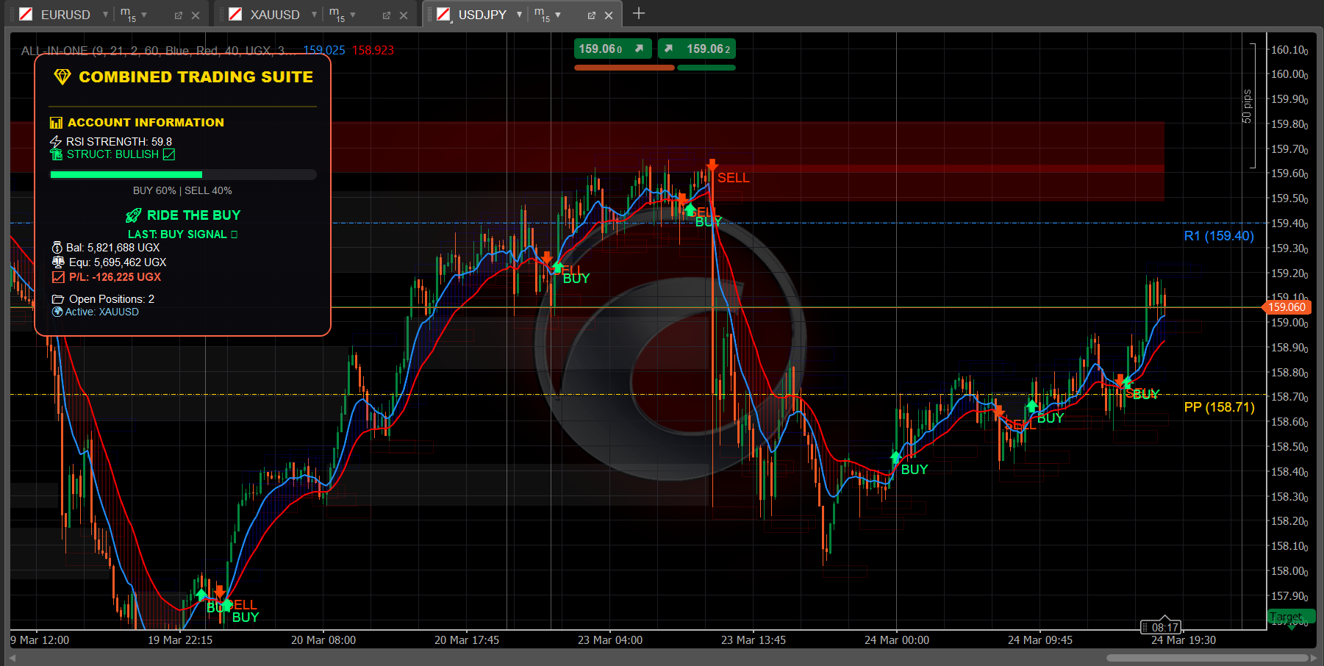Click the rocket icon beside RIDE THE BUY
Image resolution: width=1324 pixels, height=666 pixels.
133,215
